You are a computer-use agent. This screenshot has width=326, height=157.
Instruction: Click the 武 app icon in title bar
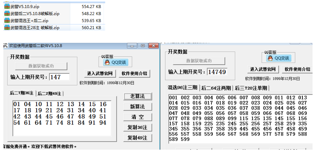pos(5,46)
